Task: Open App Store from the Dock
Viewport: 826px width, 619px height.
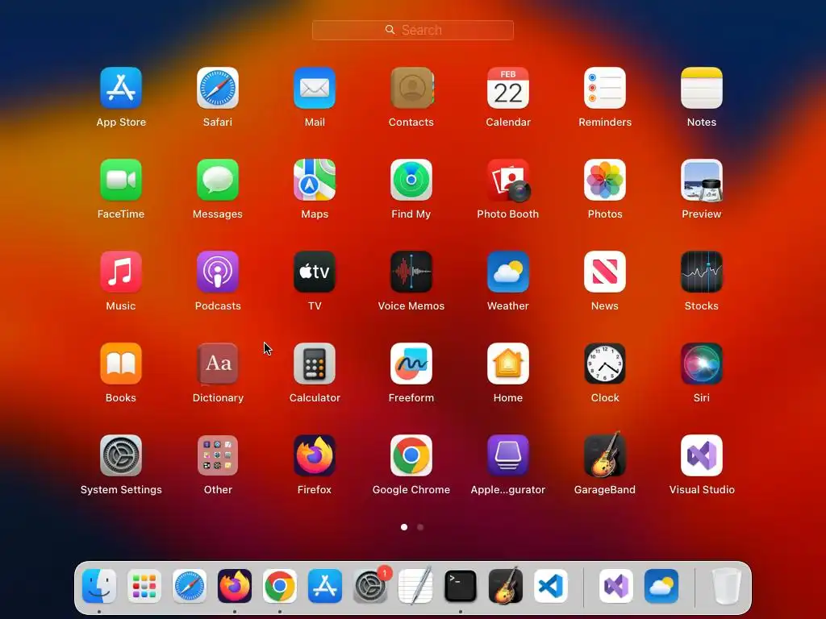Action: pos(325,586)
